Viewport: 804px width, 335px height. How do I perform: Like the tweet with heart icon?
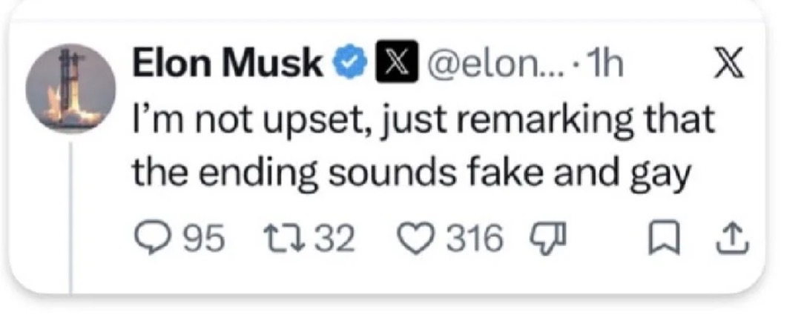click(x=420, y=240)
